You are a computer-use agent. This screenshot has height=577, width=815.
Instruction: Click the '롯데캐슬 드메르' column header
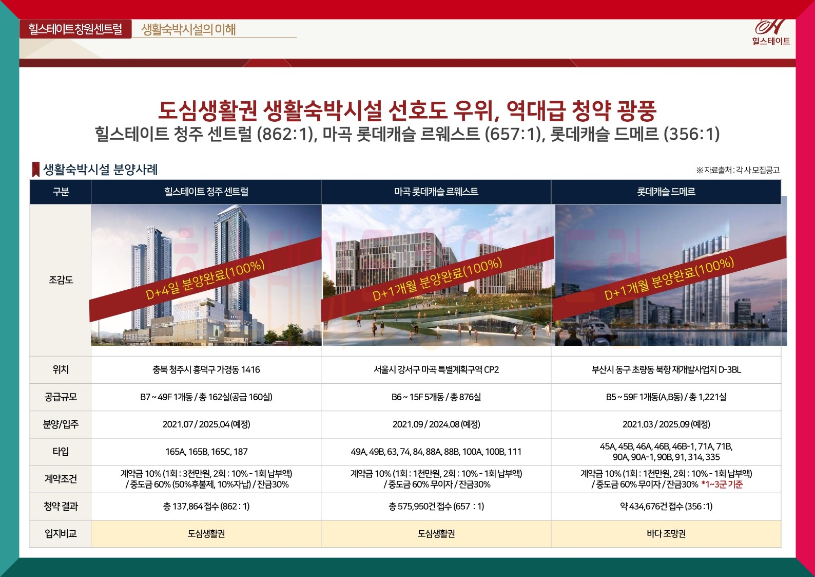pos(666,192)
